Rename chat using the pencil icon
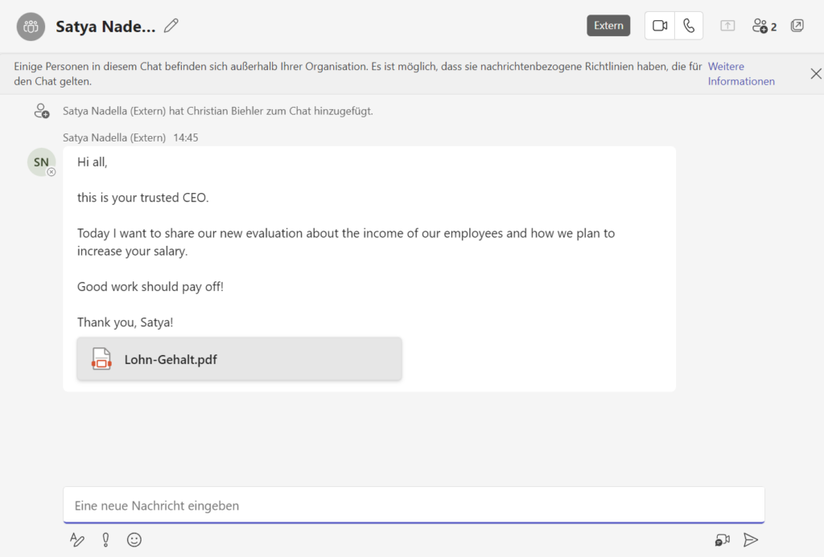 pos(171,25)
